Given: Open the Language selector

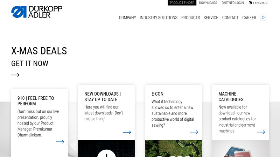Looking at the screenshot, I should [x=260, y=3].
